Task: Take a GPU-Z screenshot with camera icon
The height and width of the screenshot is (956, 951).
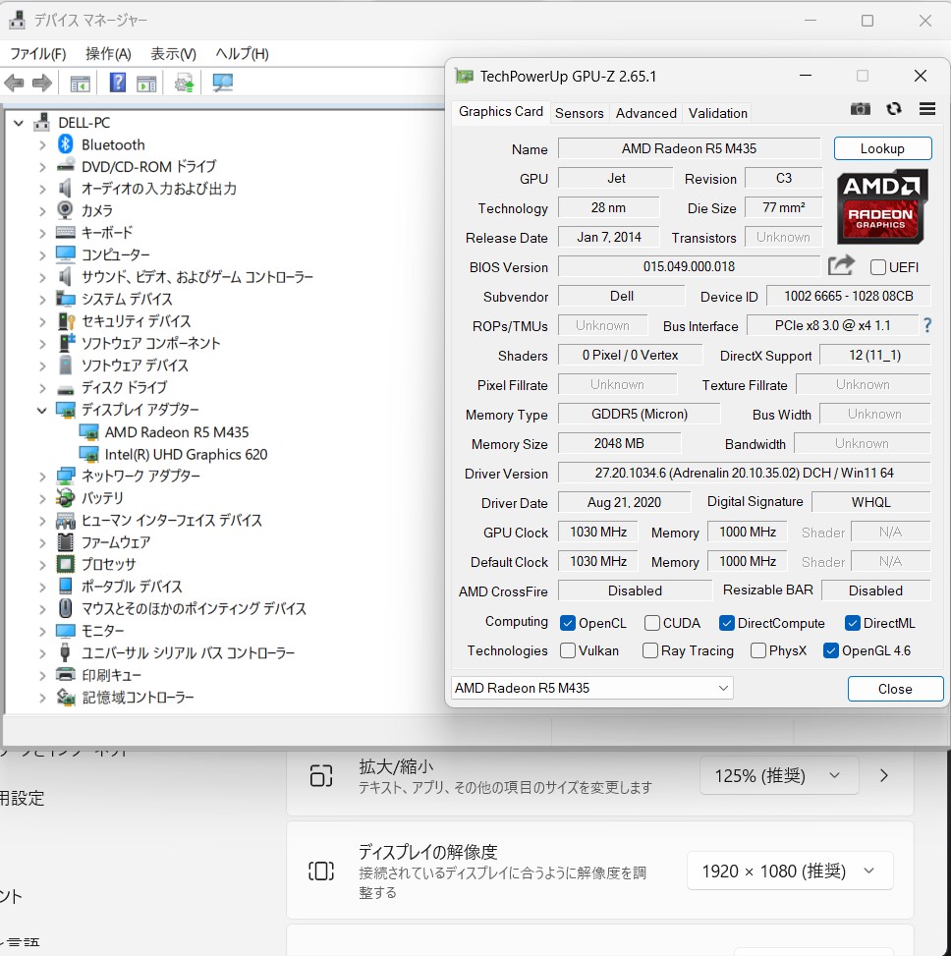Action: (861, 109)
